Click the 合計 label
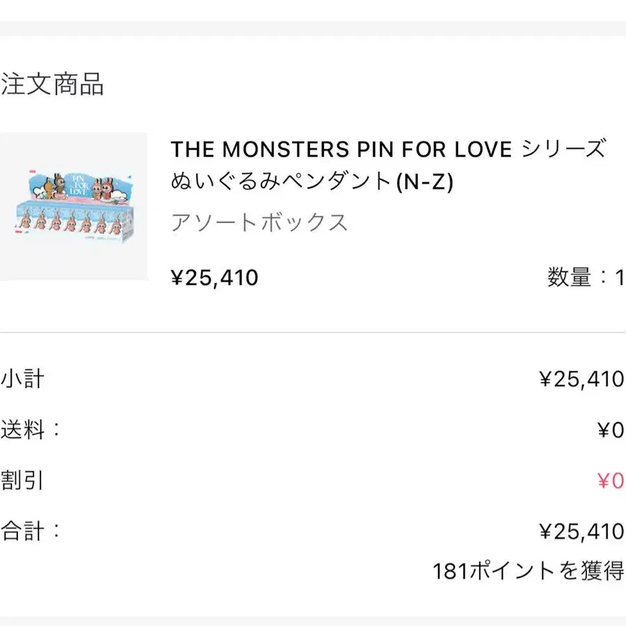 31,531
